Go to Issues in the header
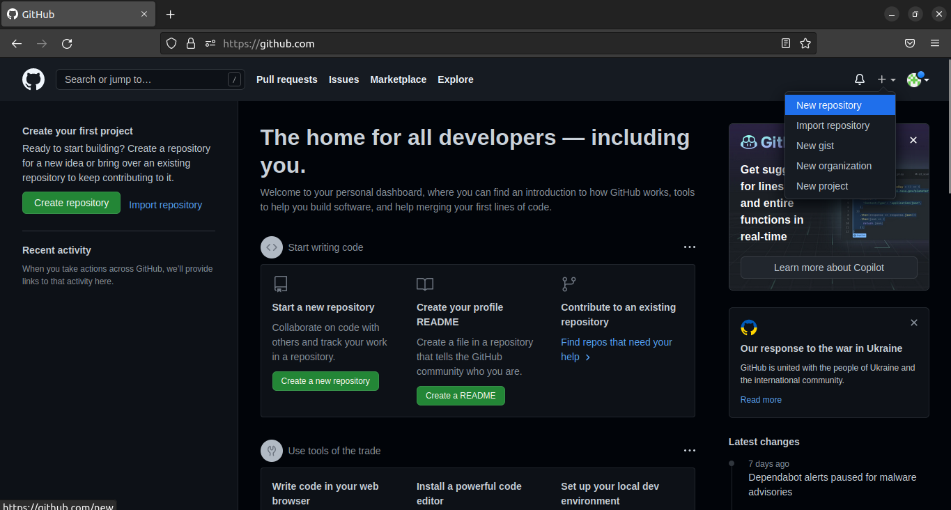 click(x=344, y=79)
